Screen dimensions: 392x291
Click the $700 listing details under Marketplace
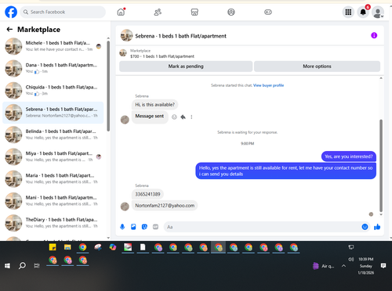pos(162,56)
